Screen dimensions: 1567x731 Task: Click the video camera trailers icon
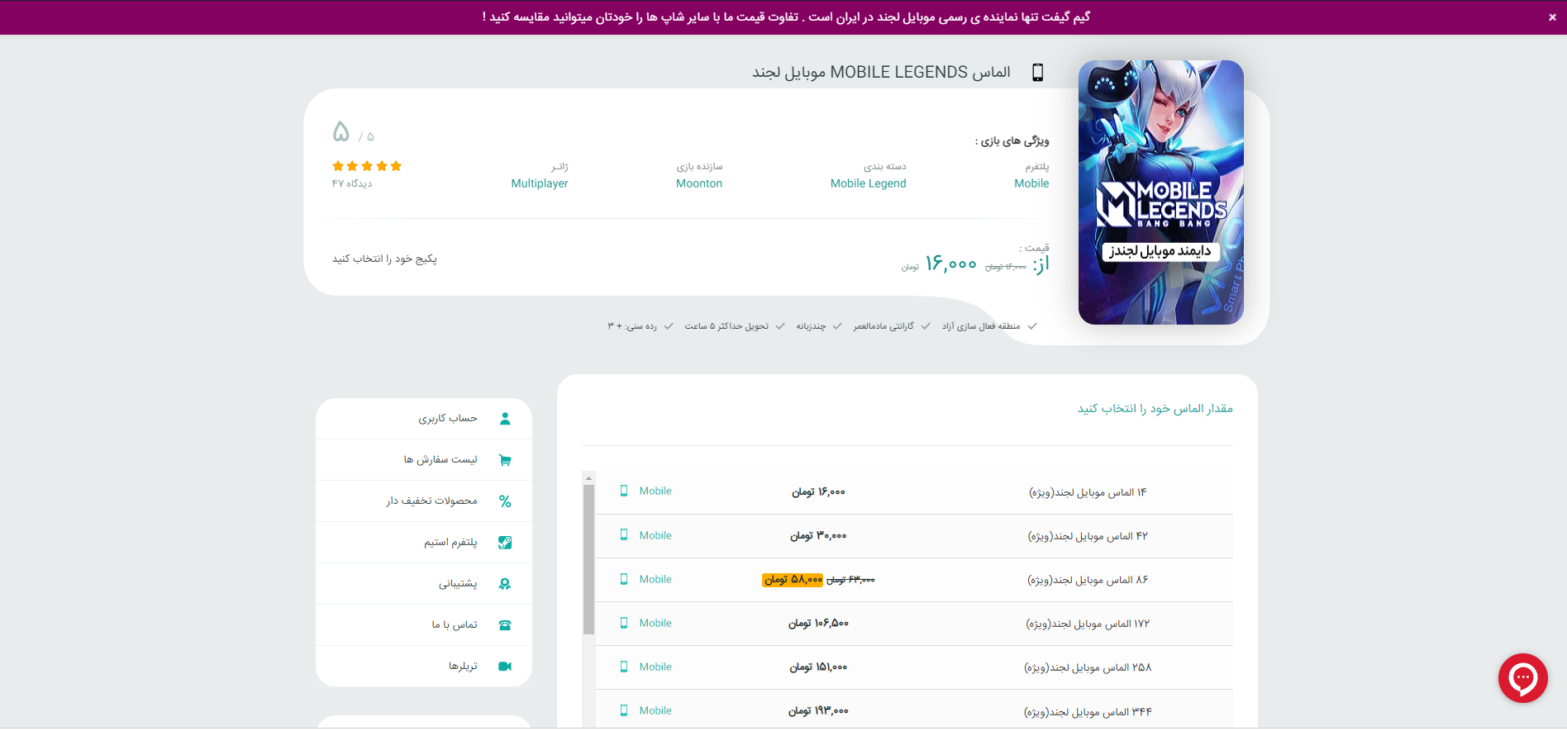(x=505, y=667)
